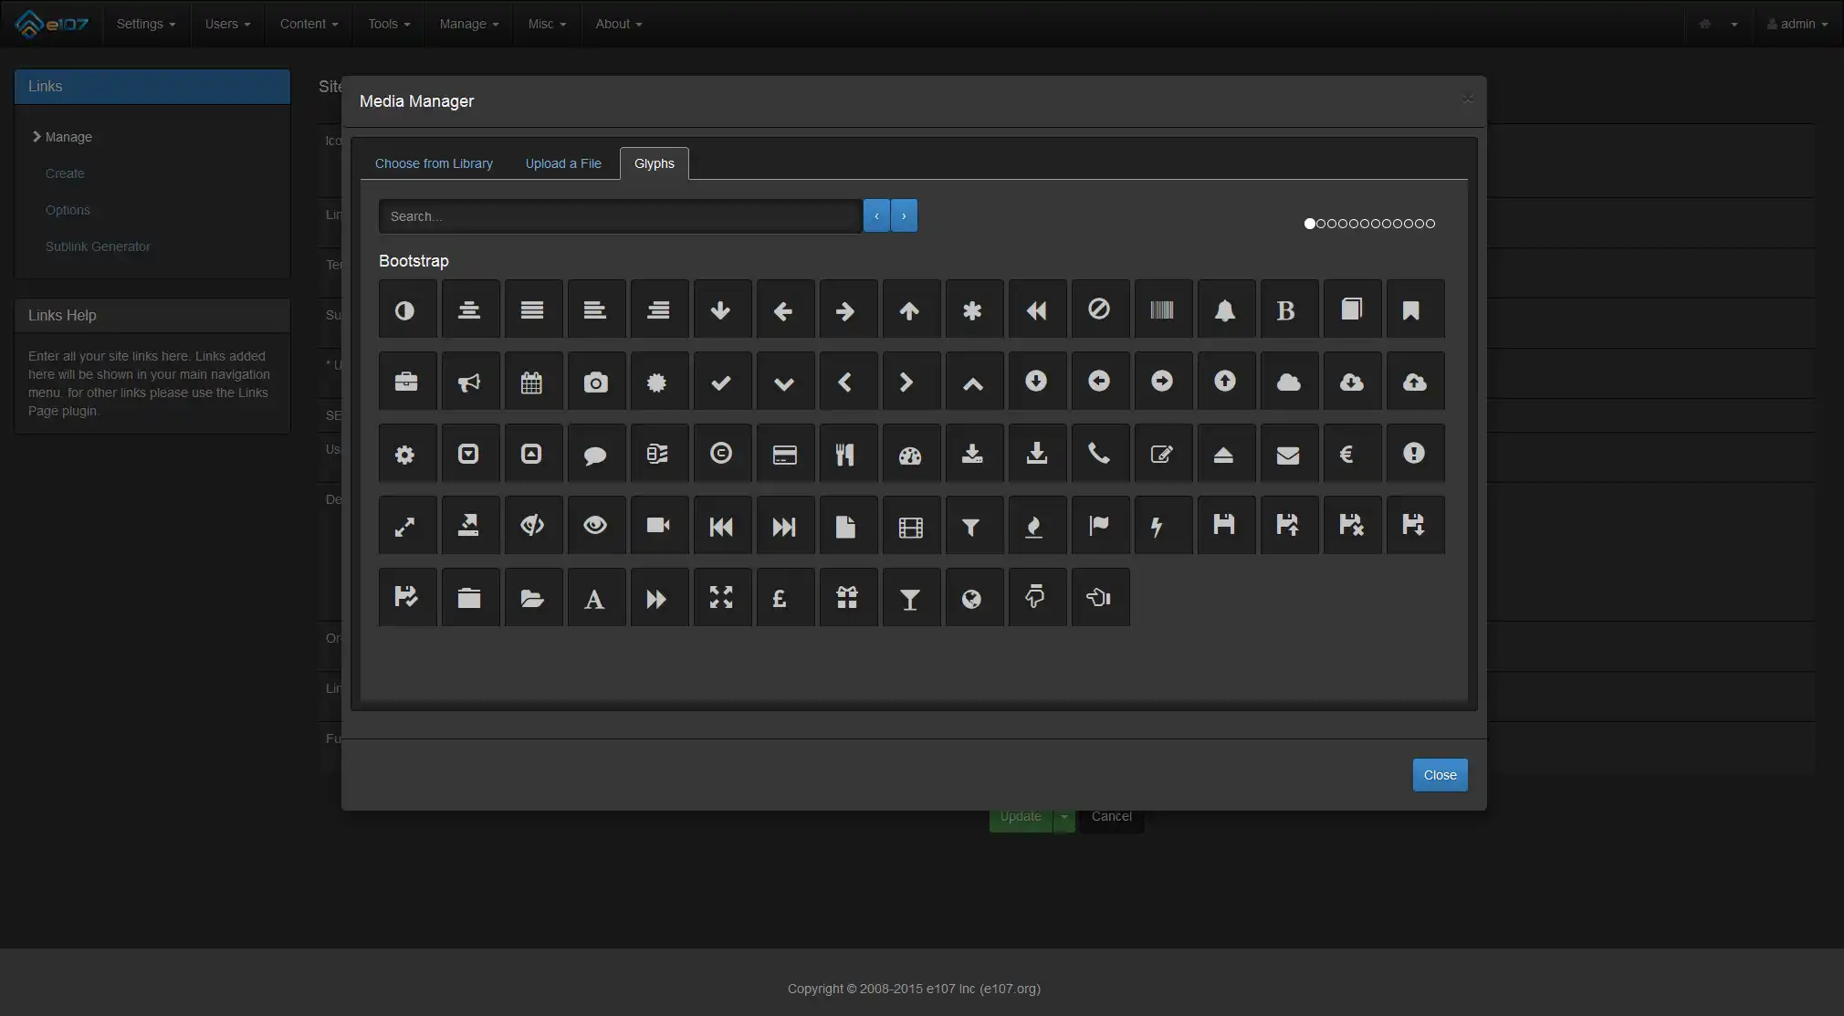Choose the calendar glyph icon
Screen dimensions: 1844x1016
(532, 382)
